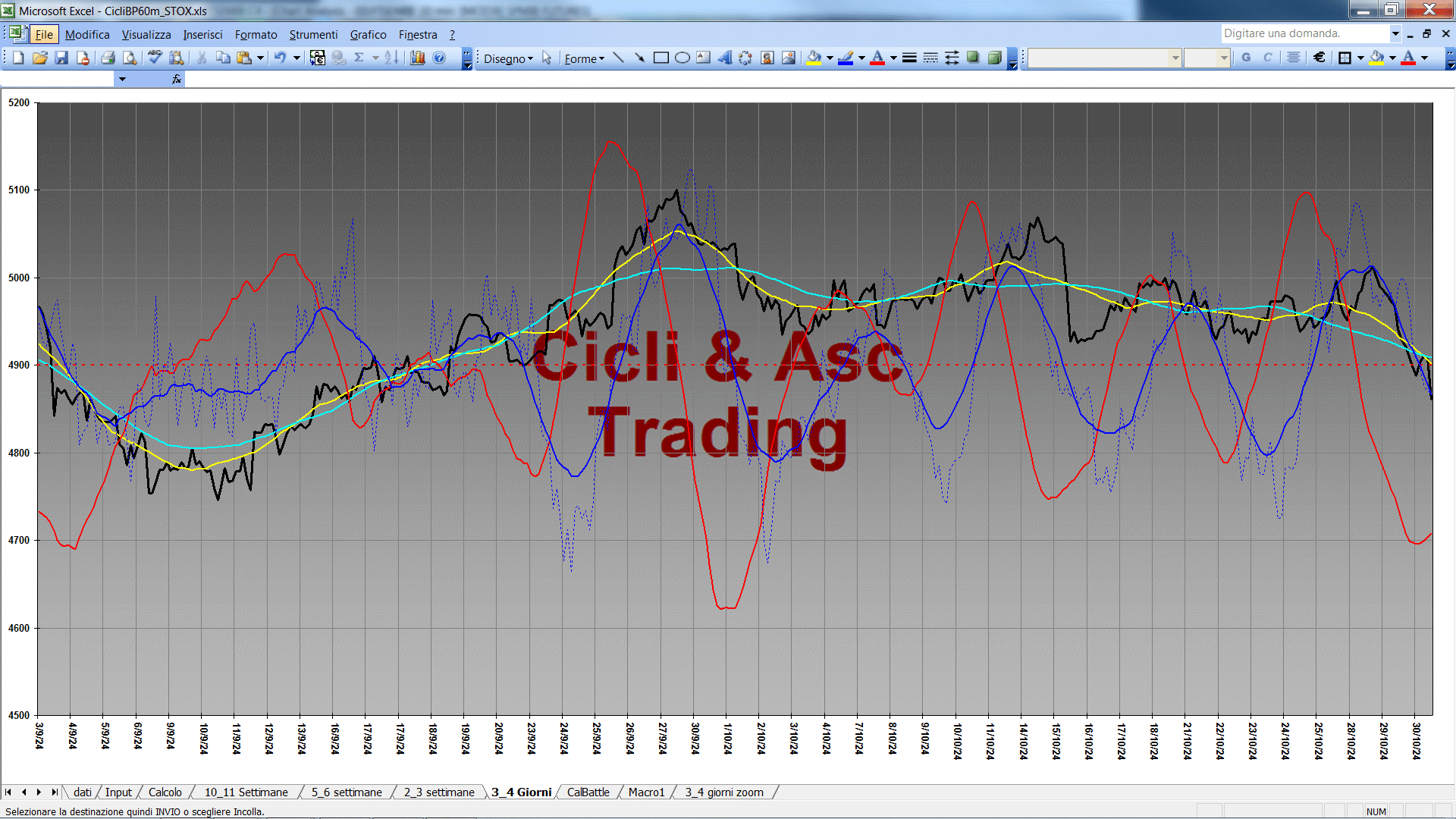Expand the Paste options dropdown arrow
The width and height of the screenshot is (1456, 819).
(260, 58)
